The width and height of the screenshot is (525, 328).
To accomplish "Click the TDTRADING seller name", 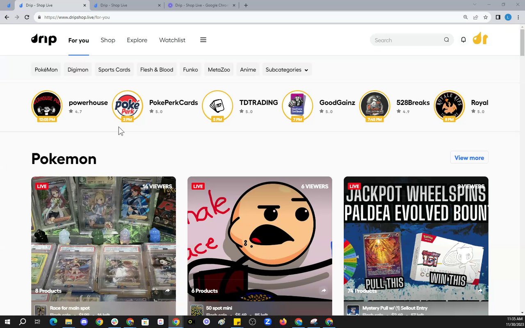I will 259,102.
